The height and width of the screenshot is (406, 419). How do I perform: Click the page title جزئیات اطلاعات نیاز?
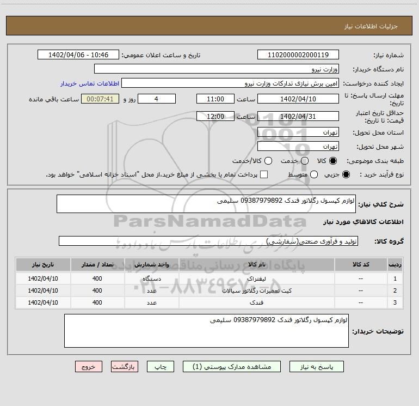point(371,26)
